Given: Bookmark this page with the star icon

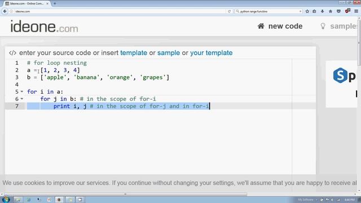Looking at the screenshot, I should (x=307, y=11).
